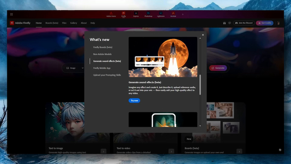Open the gift box what's new icon
This screenshot has height=164, width=291.
coord(224,23)
